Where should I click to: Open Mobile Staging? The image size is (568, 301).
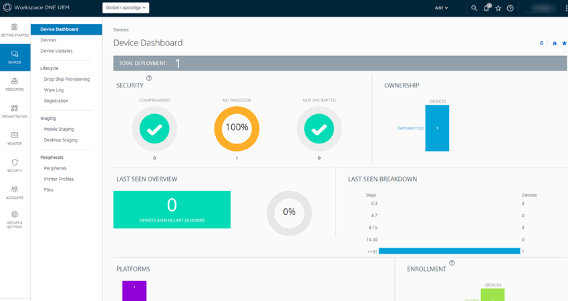point(59,129)
